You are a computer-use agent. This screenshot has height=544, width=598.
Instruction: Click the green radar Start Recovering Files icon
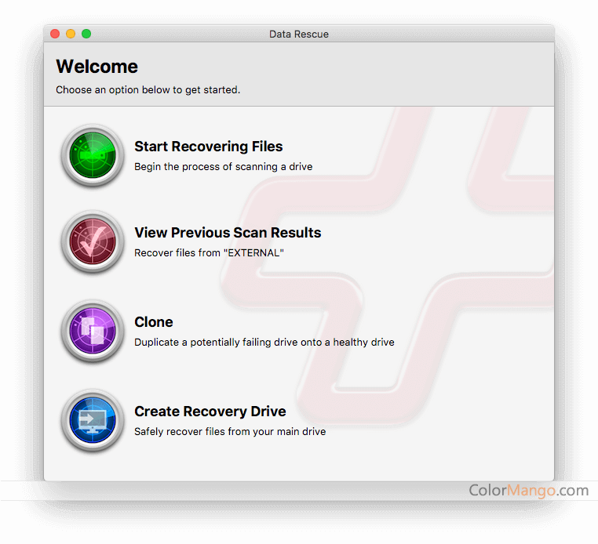click(x=93, y=155)
